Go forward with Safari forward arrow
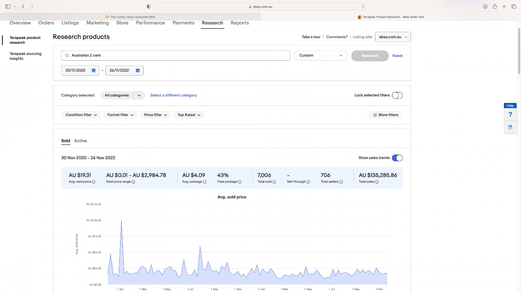 click(x=32, y=7)
